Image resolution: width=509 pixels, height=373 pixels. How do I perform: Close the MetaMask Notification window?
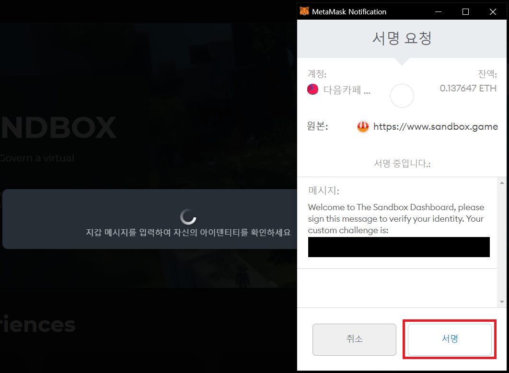(493, 11)
